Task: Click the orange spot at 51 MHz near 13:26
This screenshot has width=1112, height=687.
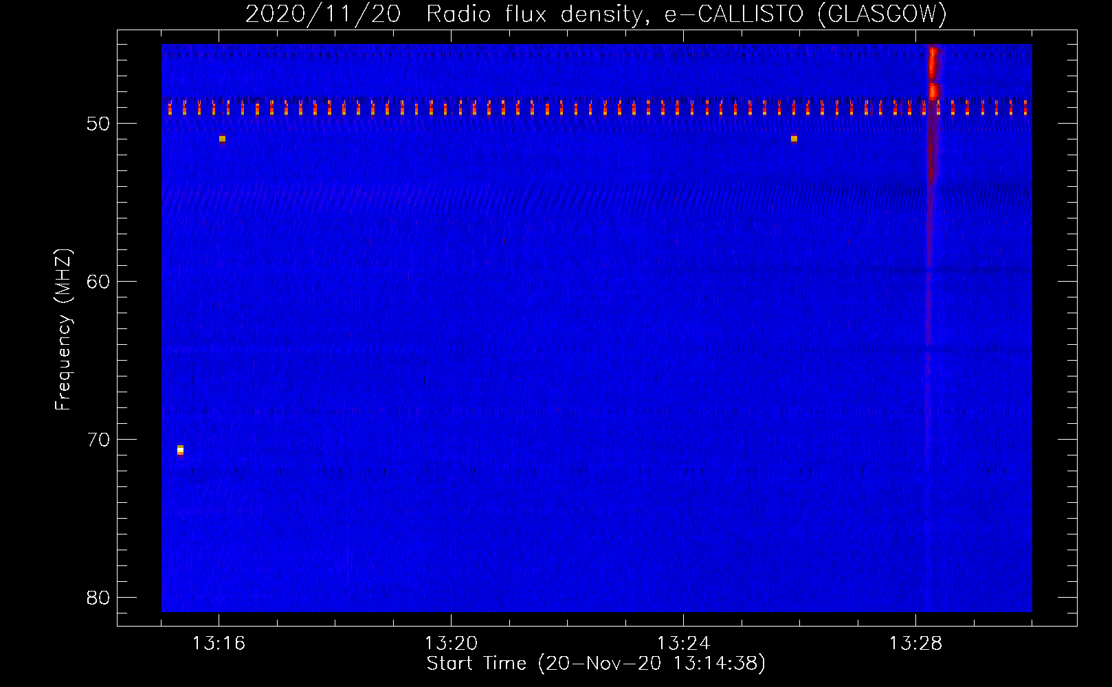Action: click(x=794, y=139)
